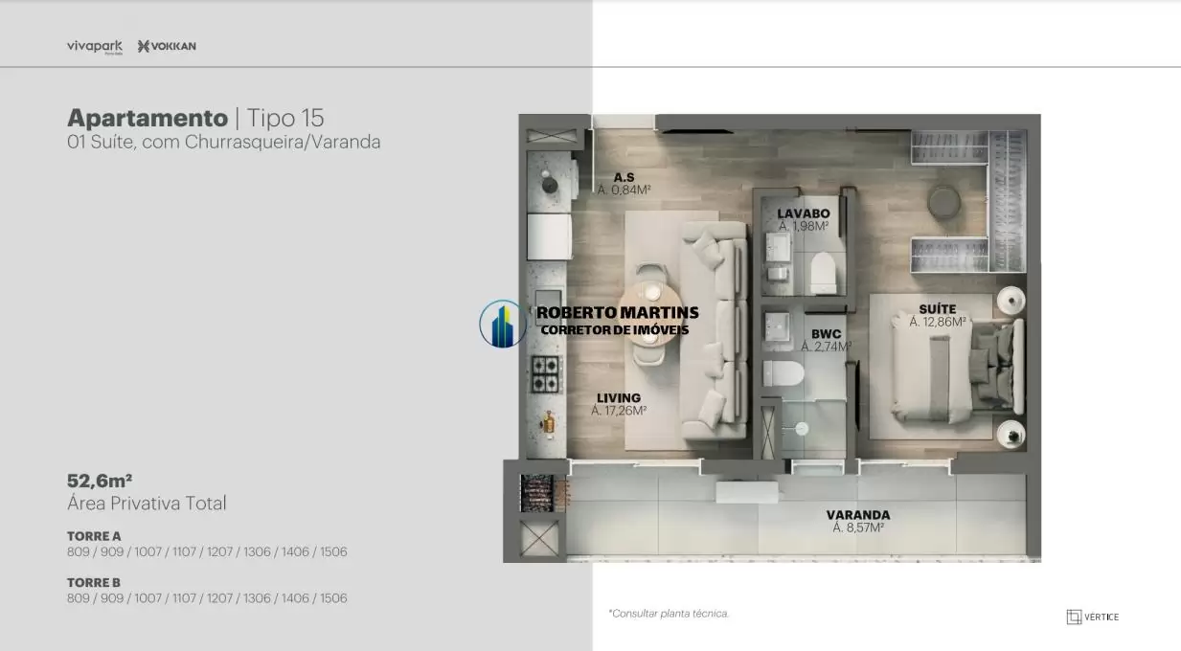Viewport: 1181px width, 651px height.
Task: Select the SUÍTE room label
Action: (937, 309)
